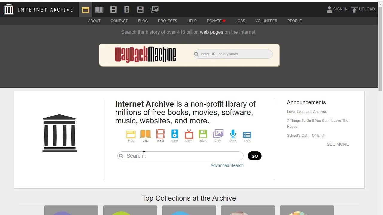Open the JOBS menu item

[x=240, y=21]
